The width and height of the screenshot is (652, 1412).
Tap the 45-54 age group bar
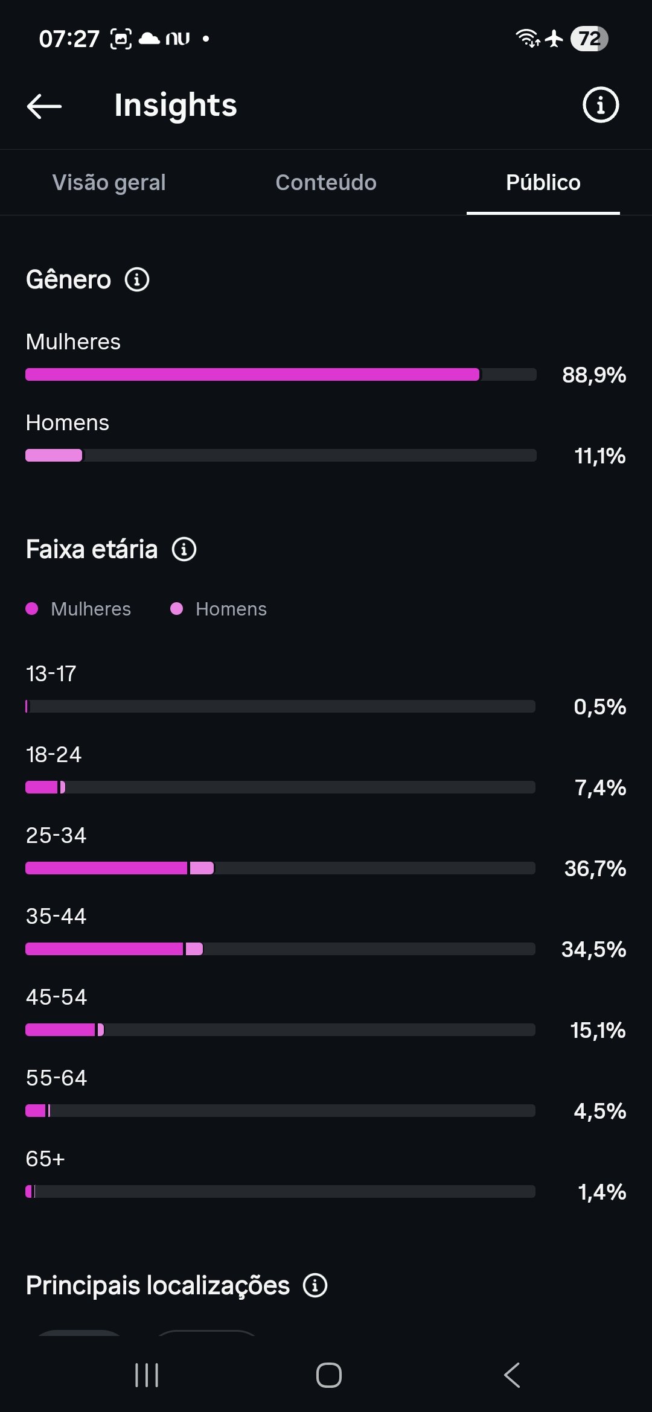[x=281, y=1030]
